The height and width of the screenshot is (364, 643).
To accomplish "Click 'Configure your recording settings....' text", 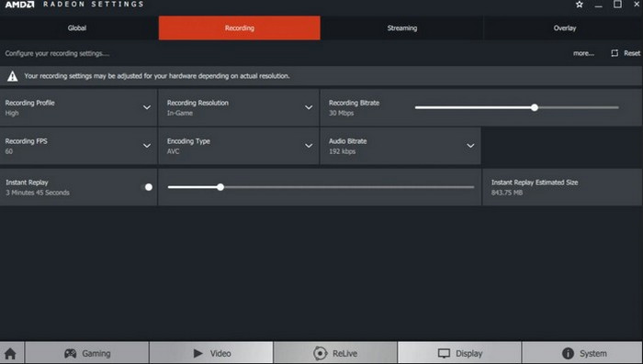I will (x=57, y=53).
